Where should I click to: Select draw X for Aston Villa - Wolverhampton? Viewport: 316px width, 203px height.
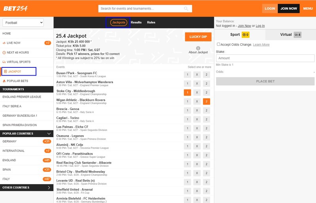coord(197,84)
